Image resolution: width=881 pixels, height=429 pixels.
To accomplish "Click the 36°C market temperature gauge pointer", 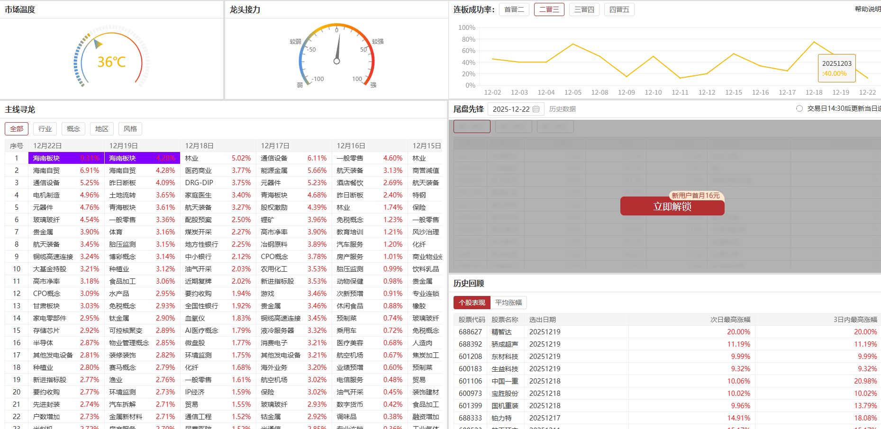I will 98,44.
